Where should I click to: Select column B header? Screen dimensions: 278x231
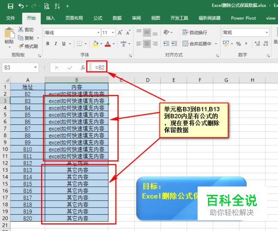click(77, 80)
